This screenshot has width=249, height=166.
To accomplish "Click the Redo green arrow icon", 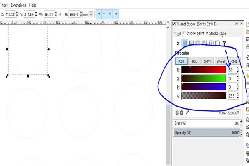I will [247, 83].
